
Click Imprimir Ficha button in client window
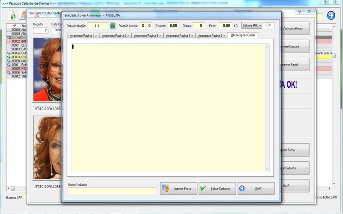(295, 150)
